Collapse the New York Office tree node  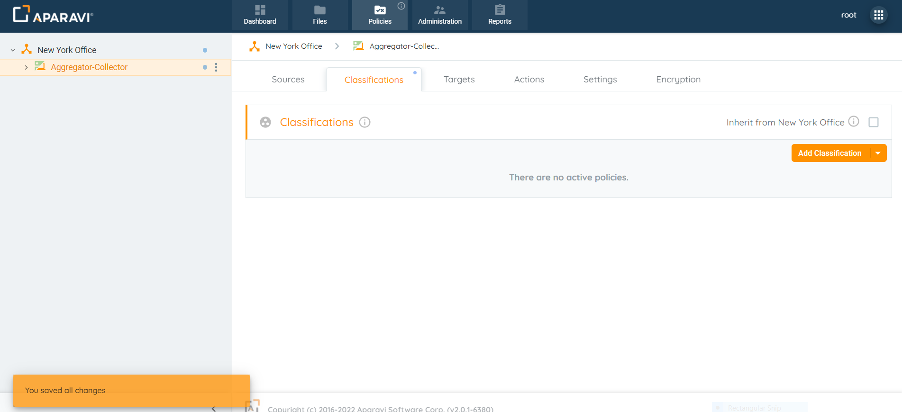click(x=13, y=50)
